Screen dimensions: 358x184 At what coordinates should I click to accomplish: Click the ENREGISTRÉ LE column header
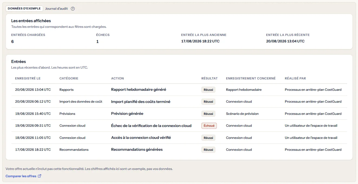click(x=28, y=78)
